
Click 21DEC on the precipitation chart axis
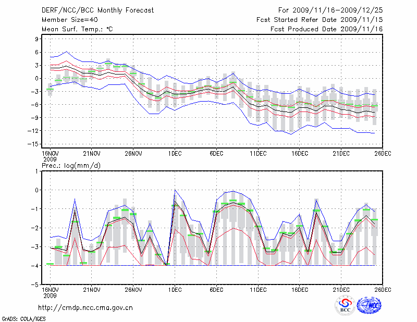click(341, 289)
